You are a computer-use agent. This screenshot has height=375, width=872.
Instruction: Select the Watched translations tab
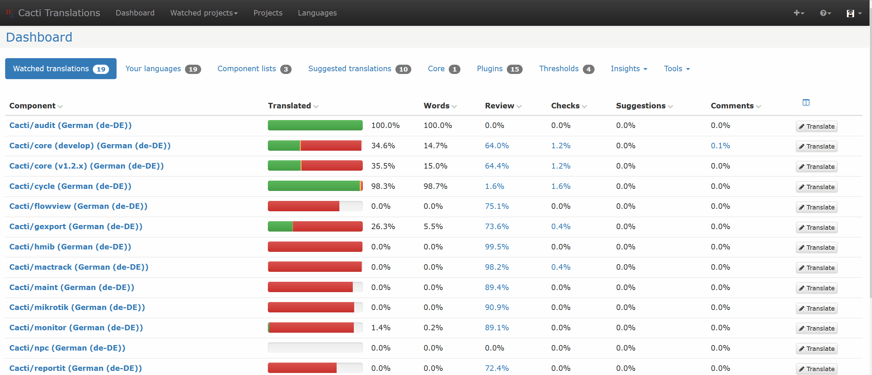[61, 69]
